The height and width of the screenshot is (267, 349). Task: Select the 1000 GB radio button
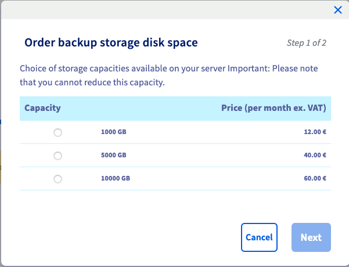coord(57,132)
